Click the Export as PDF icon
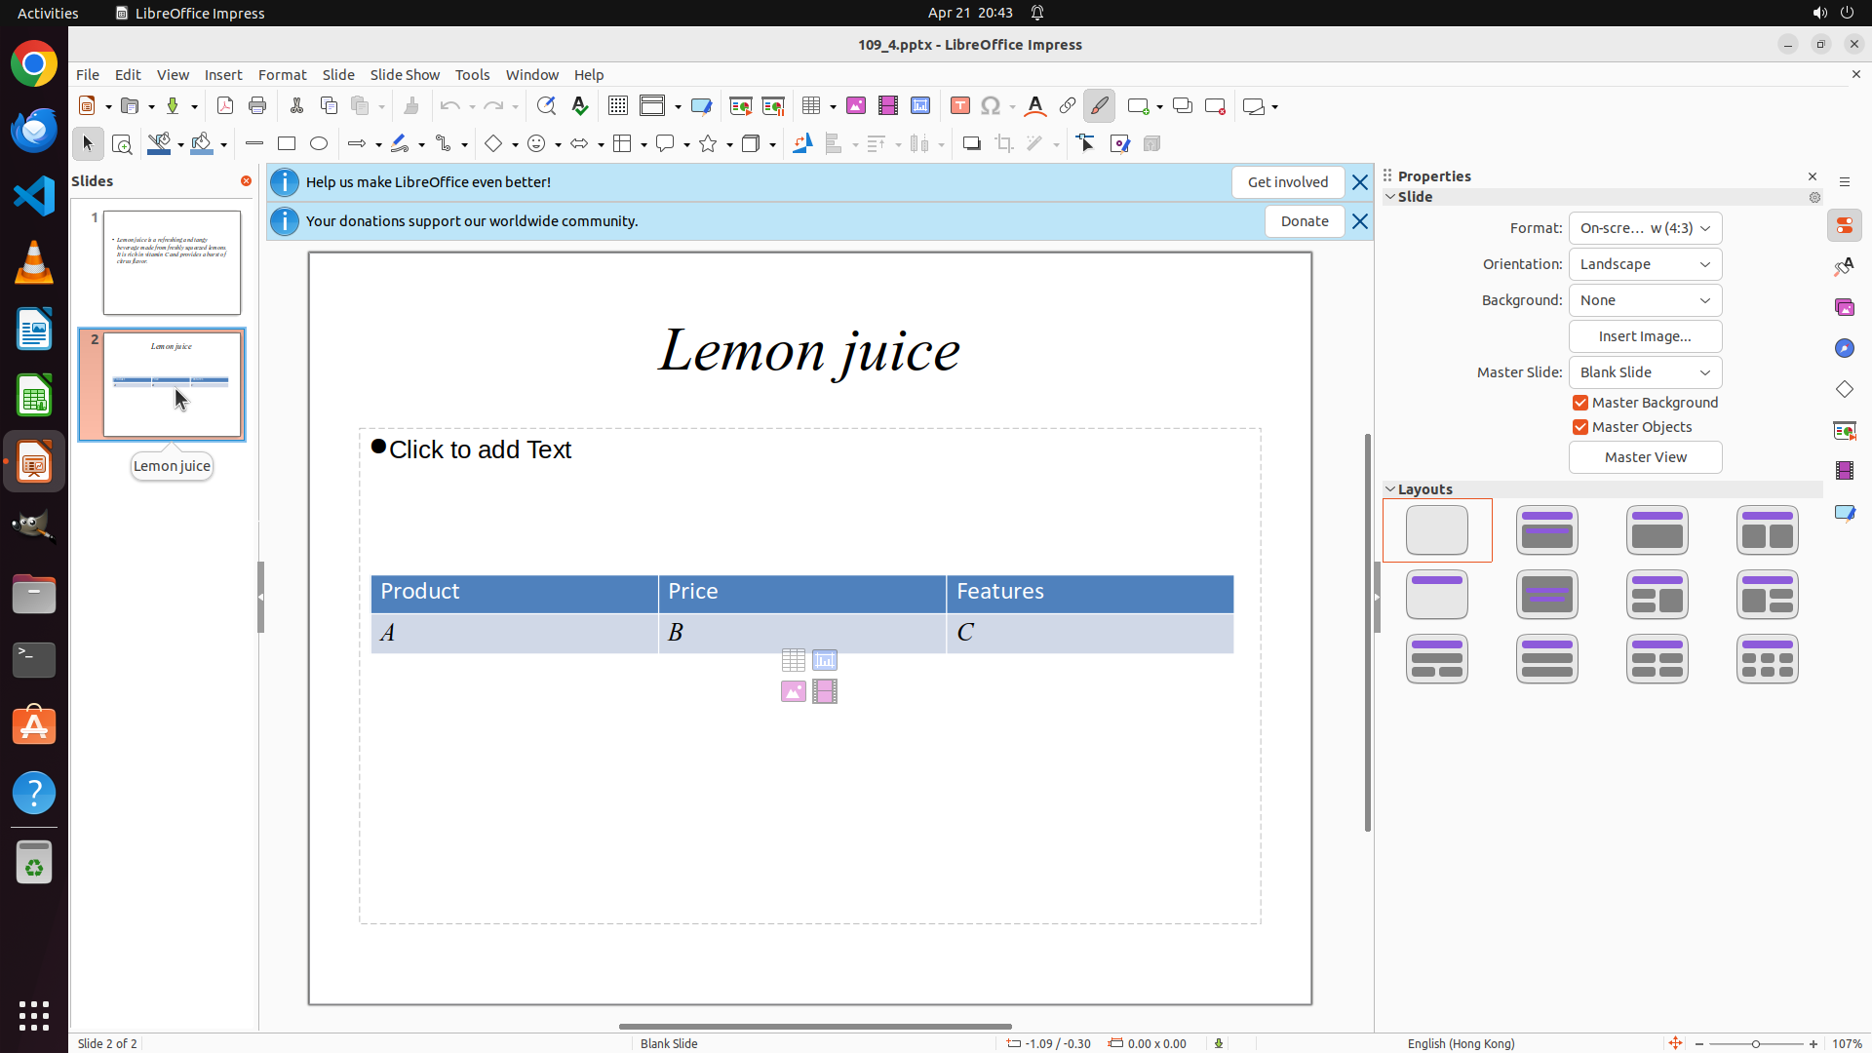 tap(225, 106)
